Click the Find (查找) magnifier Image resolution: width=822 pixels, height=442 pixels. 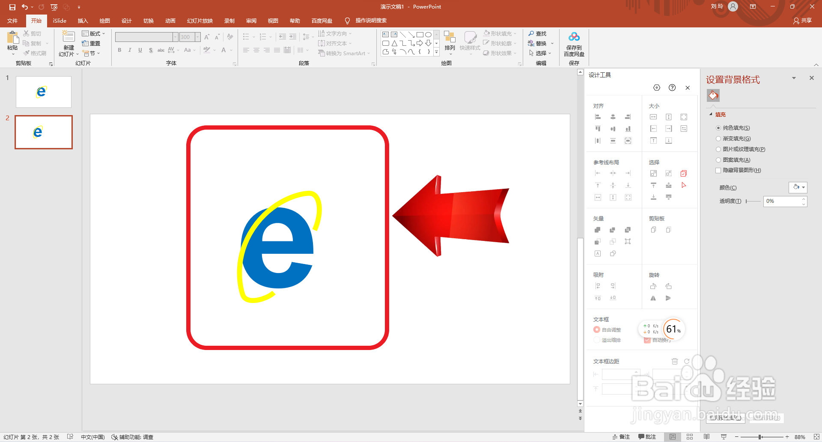coord(531,33)
